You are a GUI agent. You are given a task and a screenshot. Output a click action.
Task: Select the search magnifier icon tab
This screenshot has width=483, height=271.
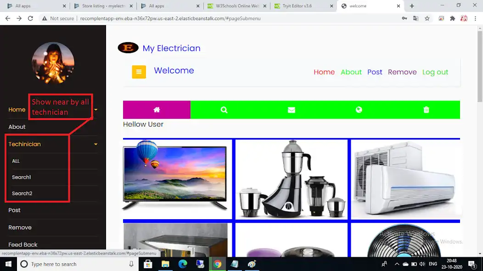[224, 110]
